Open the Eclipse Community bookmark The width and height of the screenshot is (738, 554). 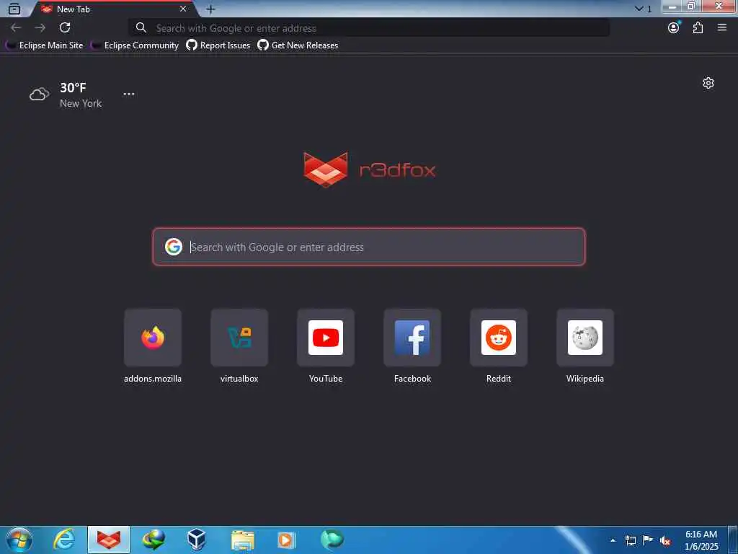[135, 45]
